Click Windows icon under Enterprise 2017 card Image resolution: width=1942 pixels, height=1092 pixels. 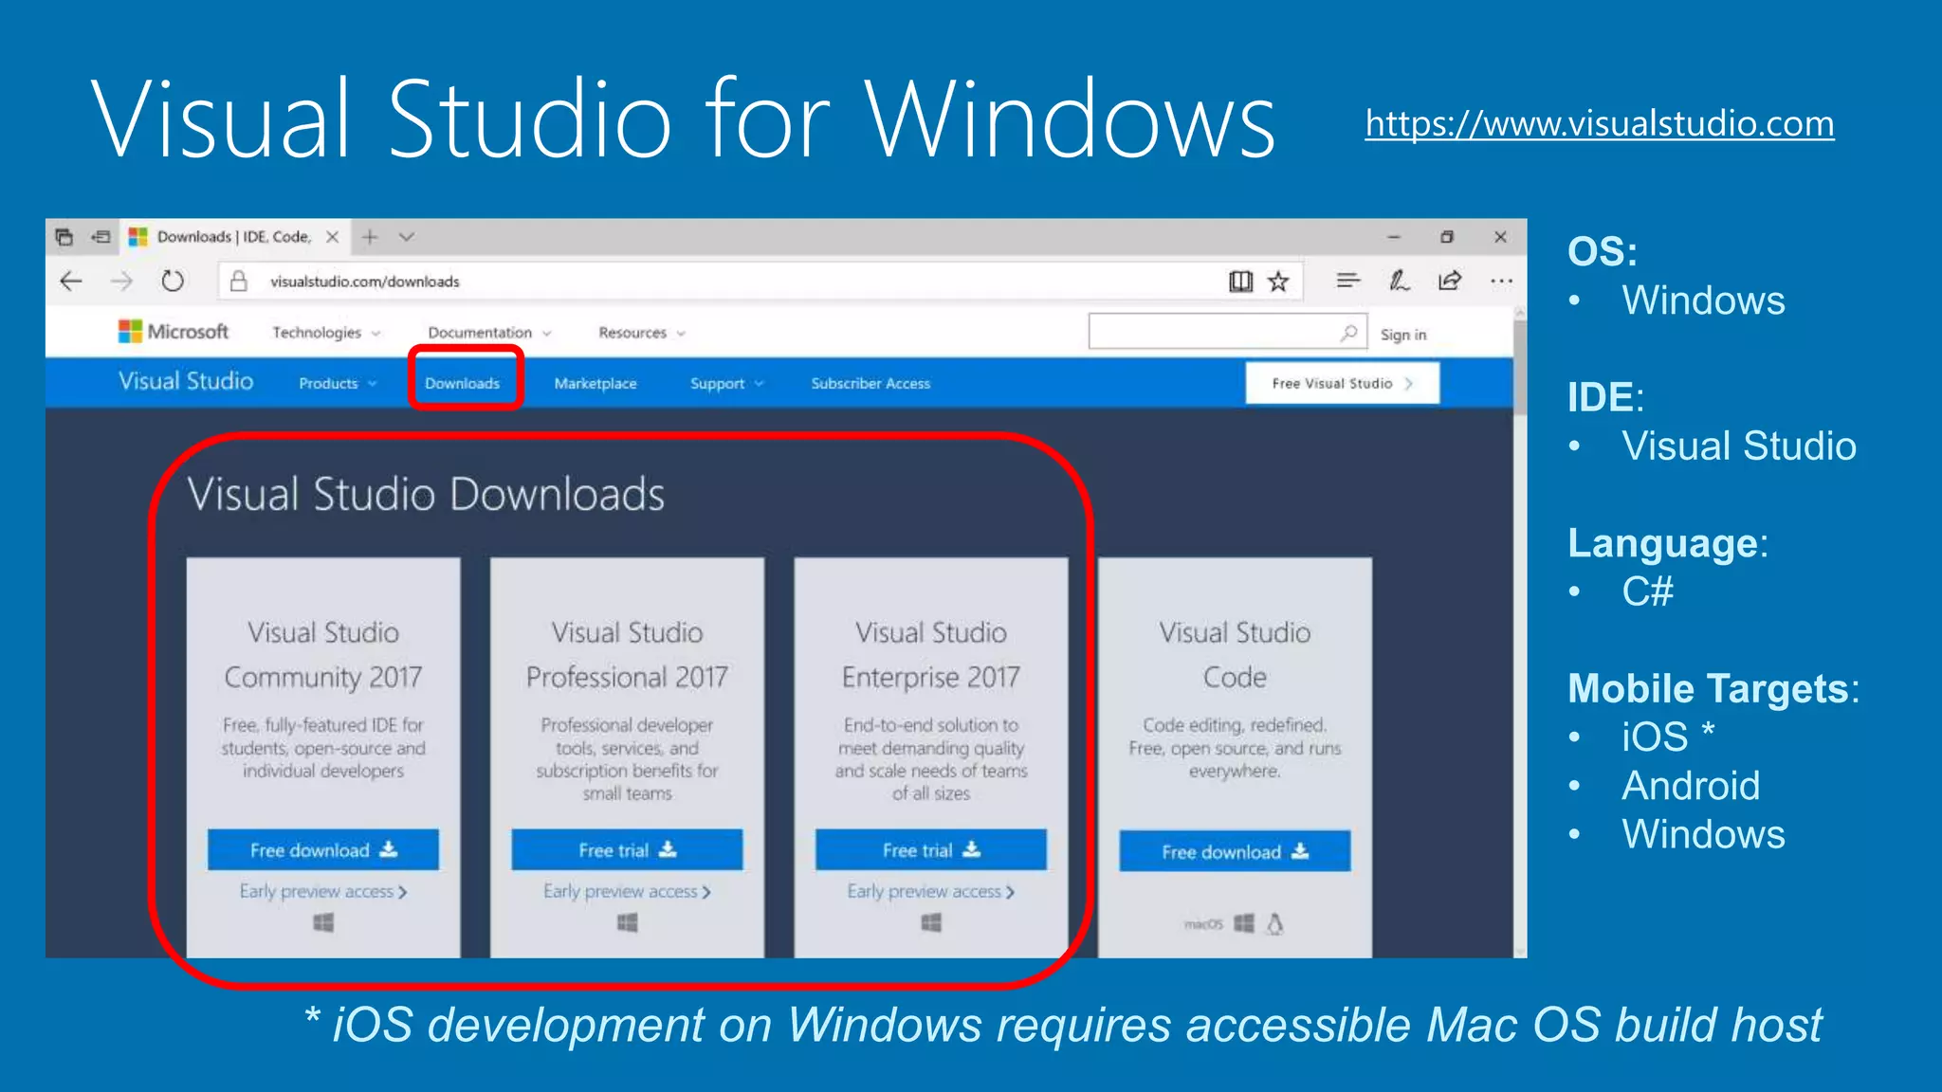pyautogui.click(x=931, y=922)
